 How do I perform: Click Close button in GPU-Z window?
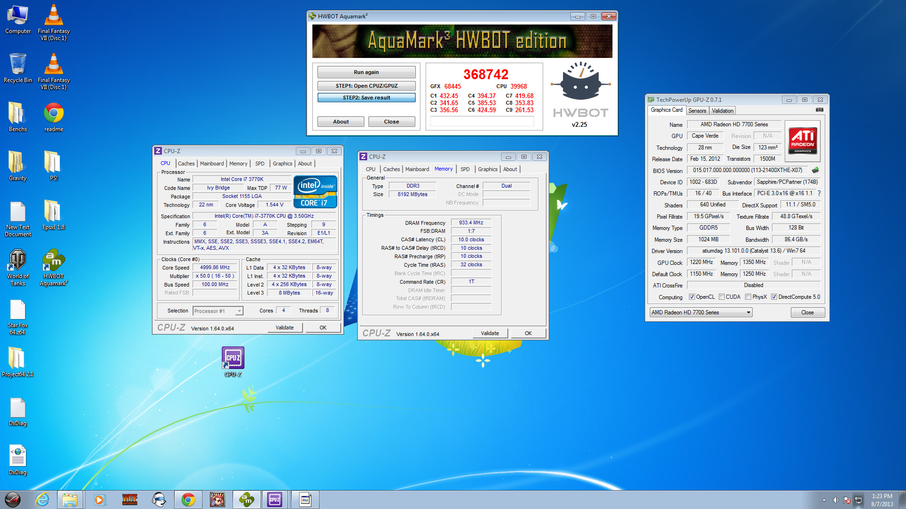click(807, 312)
